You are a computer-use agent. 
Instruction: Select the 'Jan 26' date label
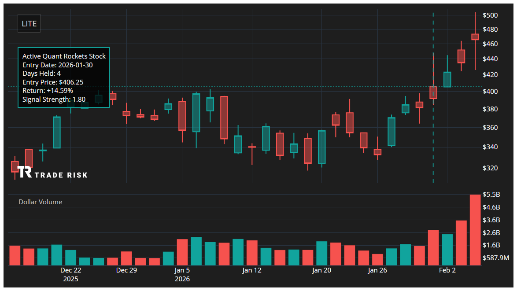pos(377,270)
